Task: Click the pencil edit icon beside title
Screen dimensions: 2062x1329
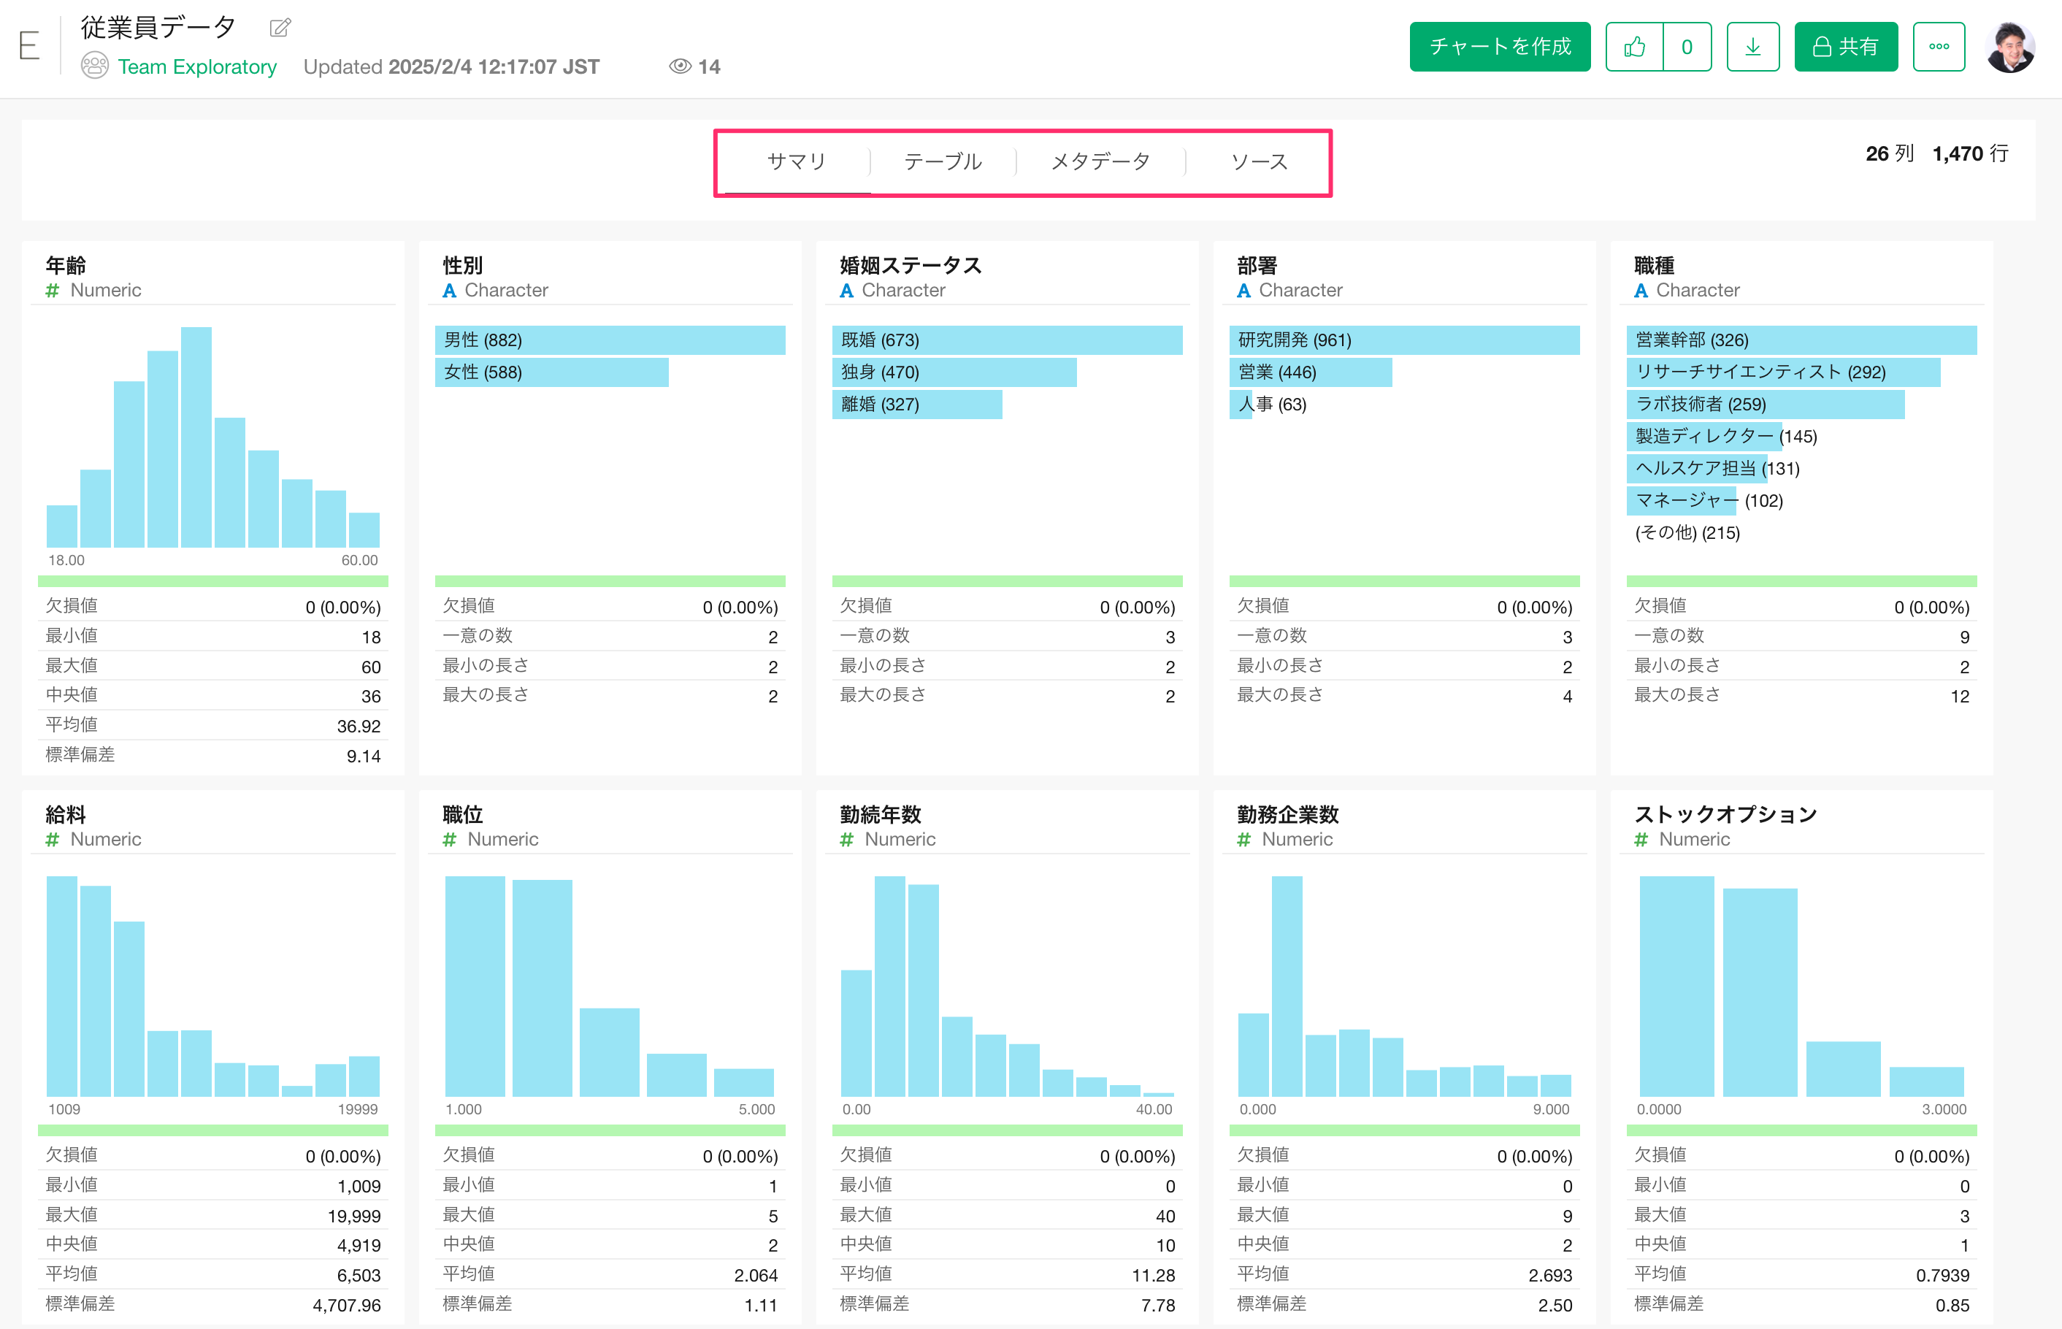Action: point(280,28)
